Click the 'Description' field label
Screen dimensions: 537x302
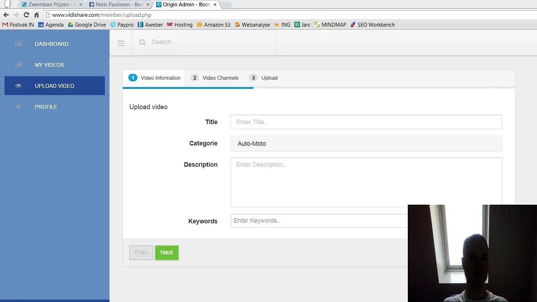201,165
